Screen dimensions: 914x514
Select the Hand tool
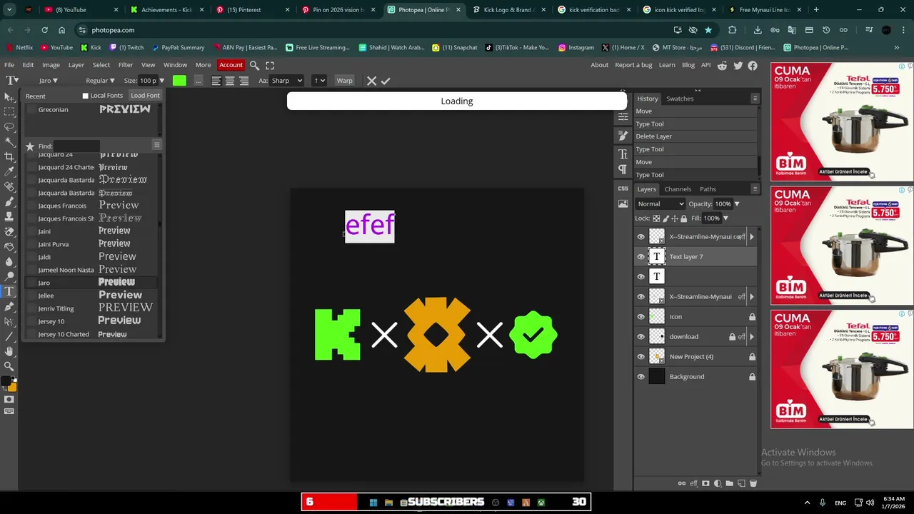coord(9,351)
